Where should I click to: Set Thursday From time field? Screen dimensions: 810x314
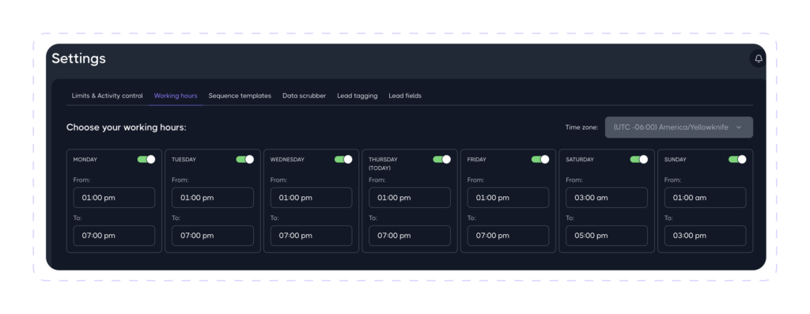pos(410,198)
